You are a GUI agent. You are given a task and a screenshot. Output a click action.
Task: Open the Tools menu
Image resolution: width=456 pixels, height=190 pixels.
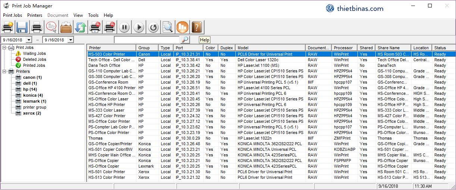coord(93,15)
